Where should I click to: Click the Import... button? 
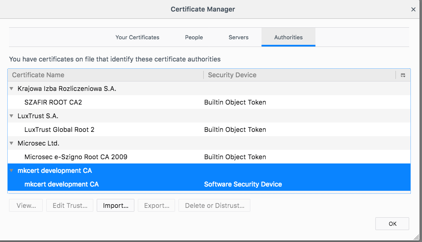(116, 206)
